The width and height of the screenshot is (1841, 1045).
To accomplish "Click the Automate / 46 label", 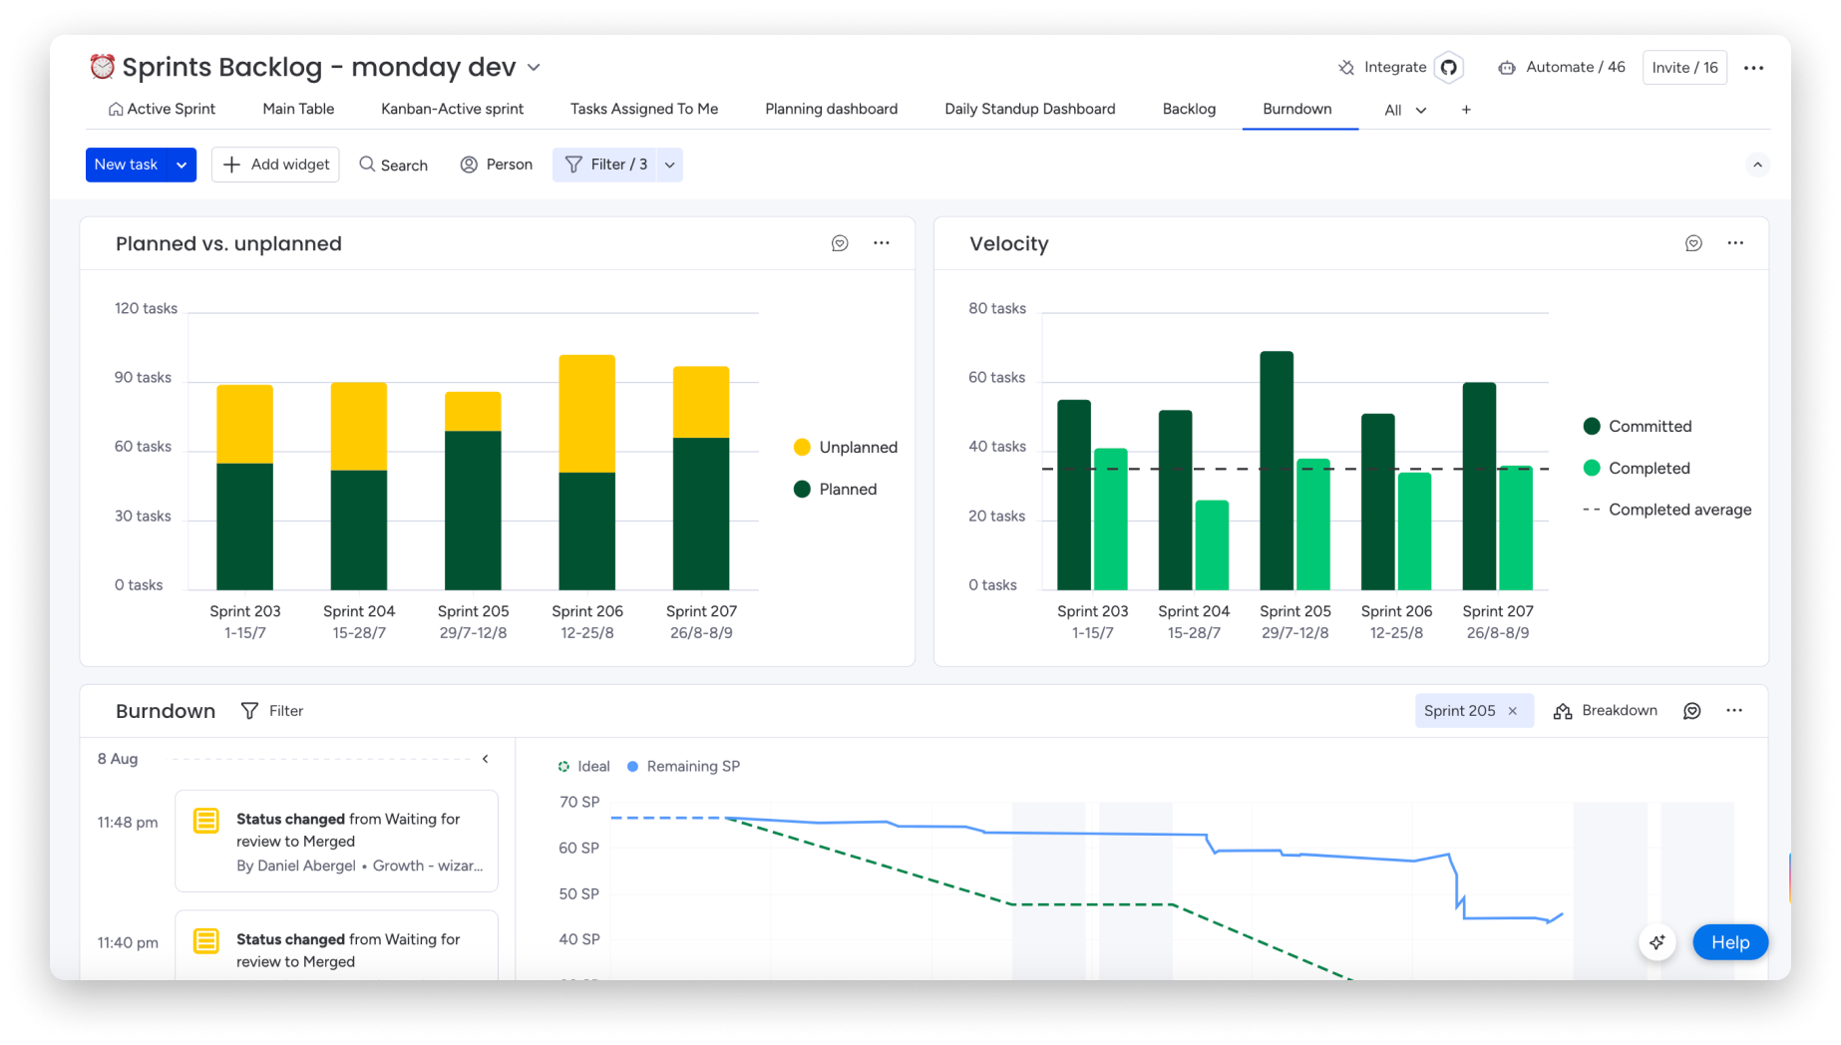I will click(1575, 67).
